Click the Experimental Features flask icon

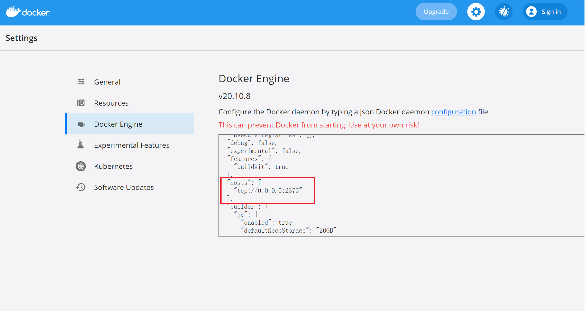point(81,145)
